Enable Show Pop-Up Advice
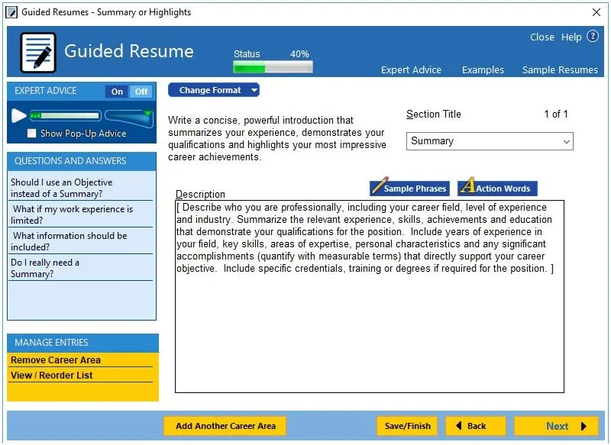 pyautogui.click(x=34, y=132)
